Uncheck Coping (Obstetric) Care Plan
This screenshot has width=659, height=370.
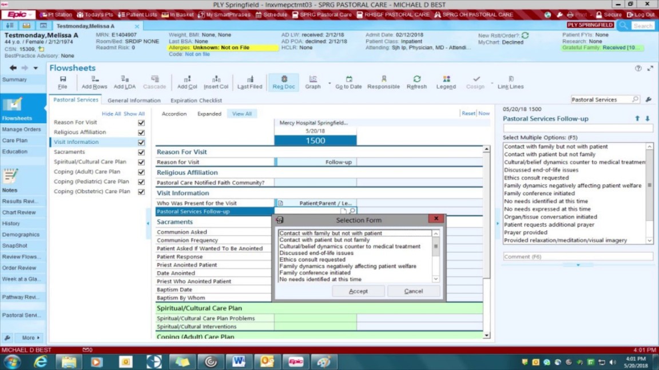140,192
